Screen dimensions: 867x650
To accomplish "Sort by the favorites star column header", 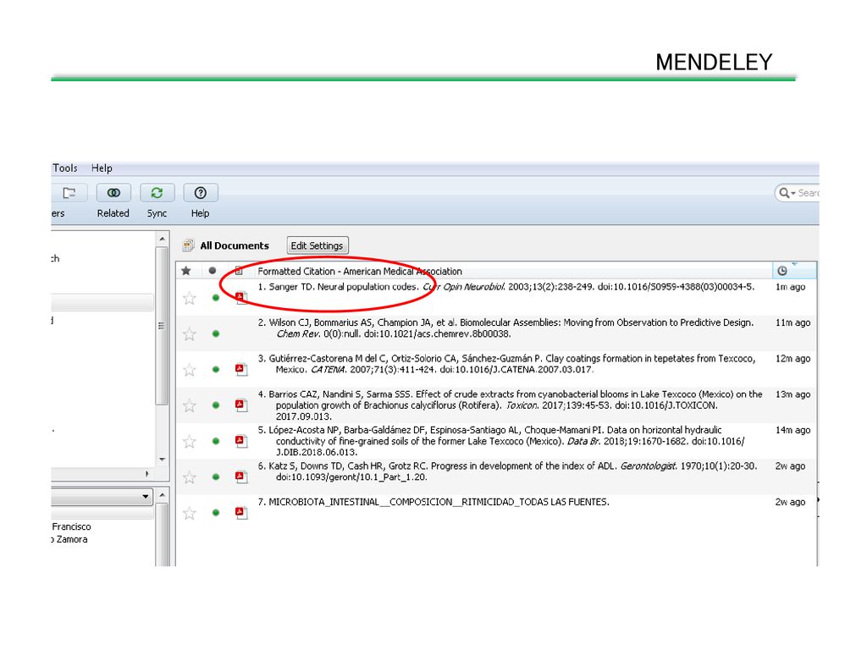I will click(186, 271).
